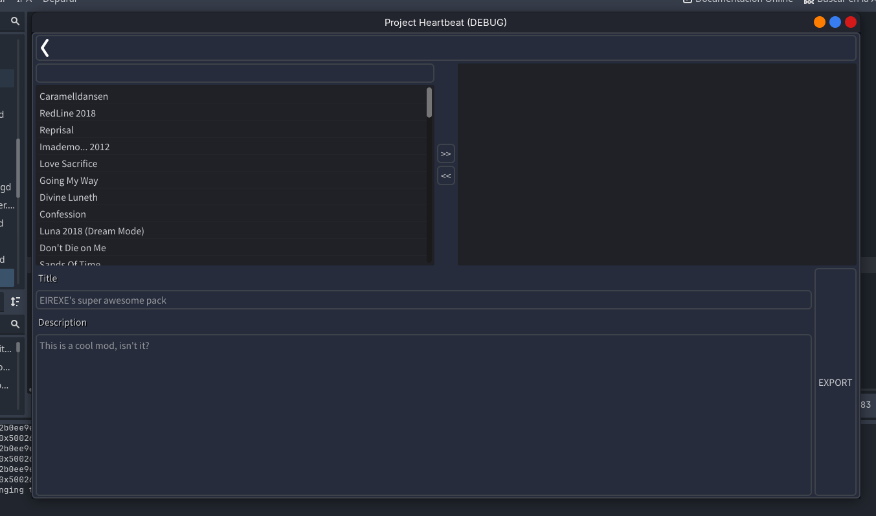Click the sort icon in the left panel
This screenshot has width=876, height=516.
pyautogui.click(x=16, y=301)
